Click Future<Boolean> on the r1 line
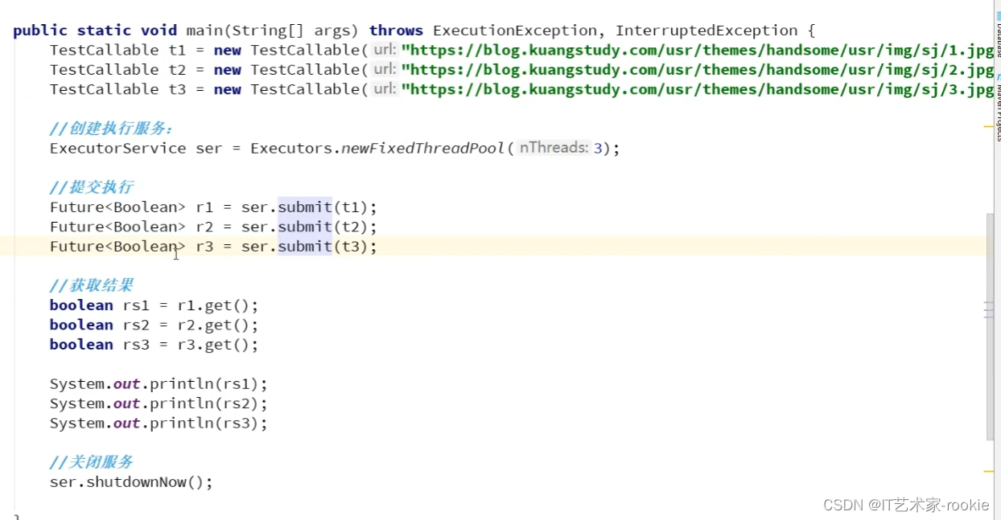 coord(117,207)
